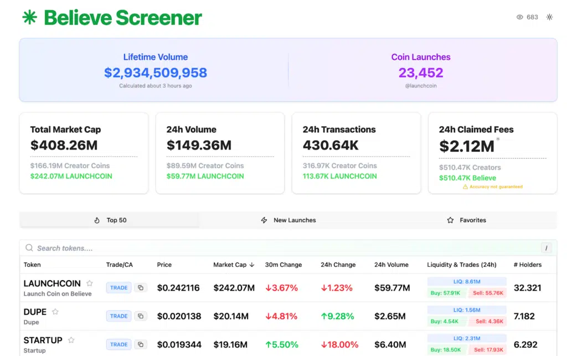Image resolution: width=567 pixels, height=356 pixels.
Task: Click the asterisk next to $2.12M
Action: click(498, 139)
